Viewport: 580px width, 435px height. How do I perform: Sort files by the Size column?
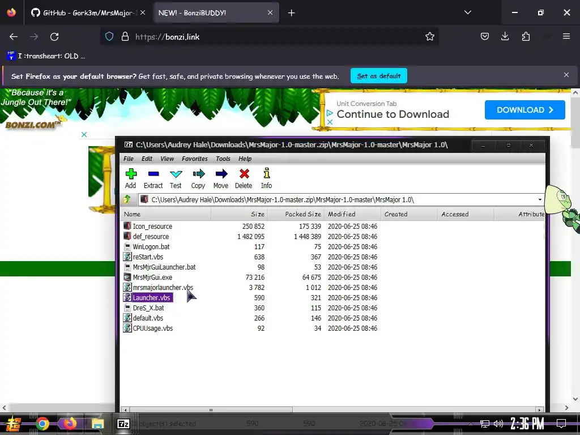tap(240, 214)
